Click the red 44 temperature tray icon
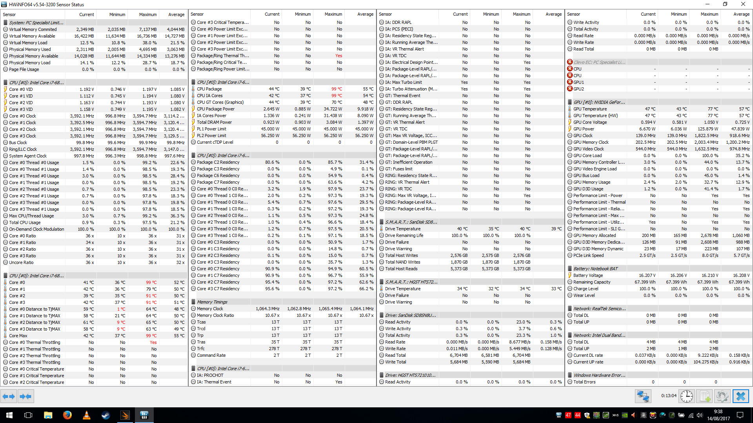The image size is (753, 423). pos(578,415)
